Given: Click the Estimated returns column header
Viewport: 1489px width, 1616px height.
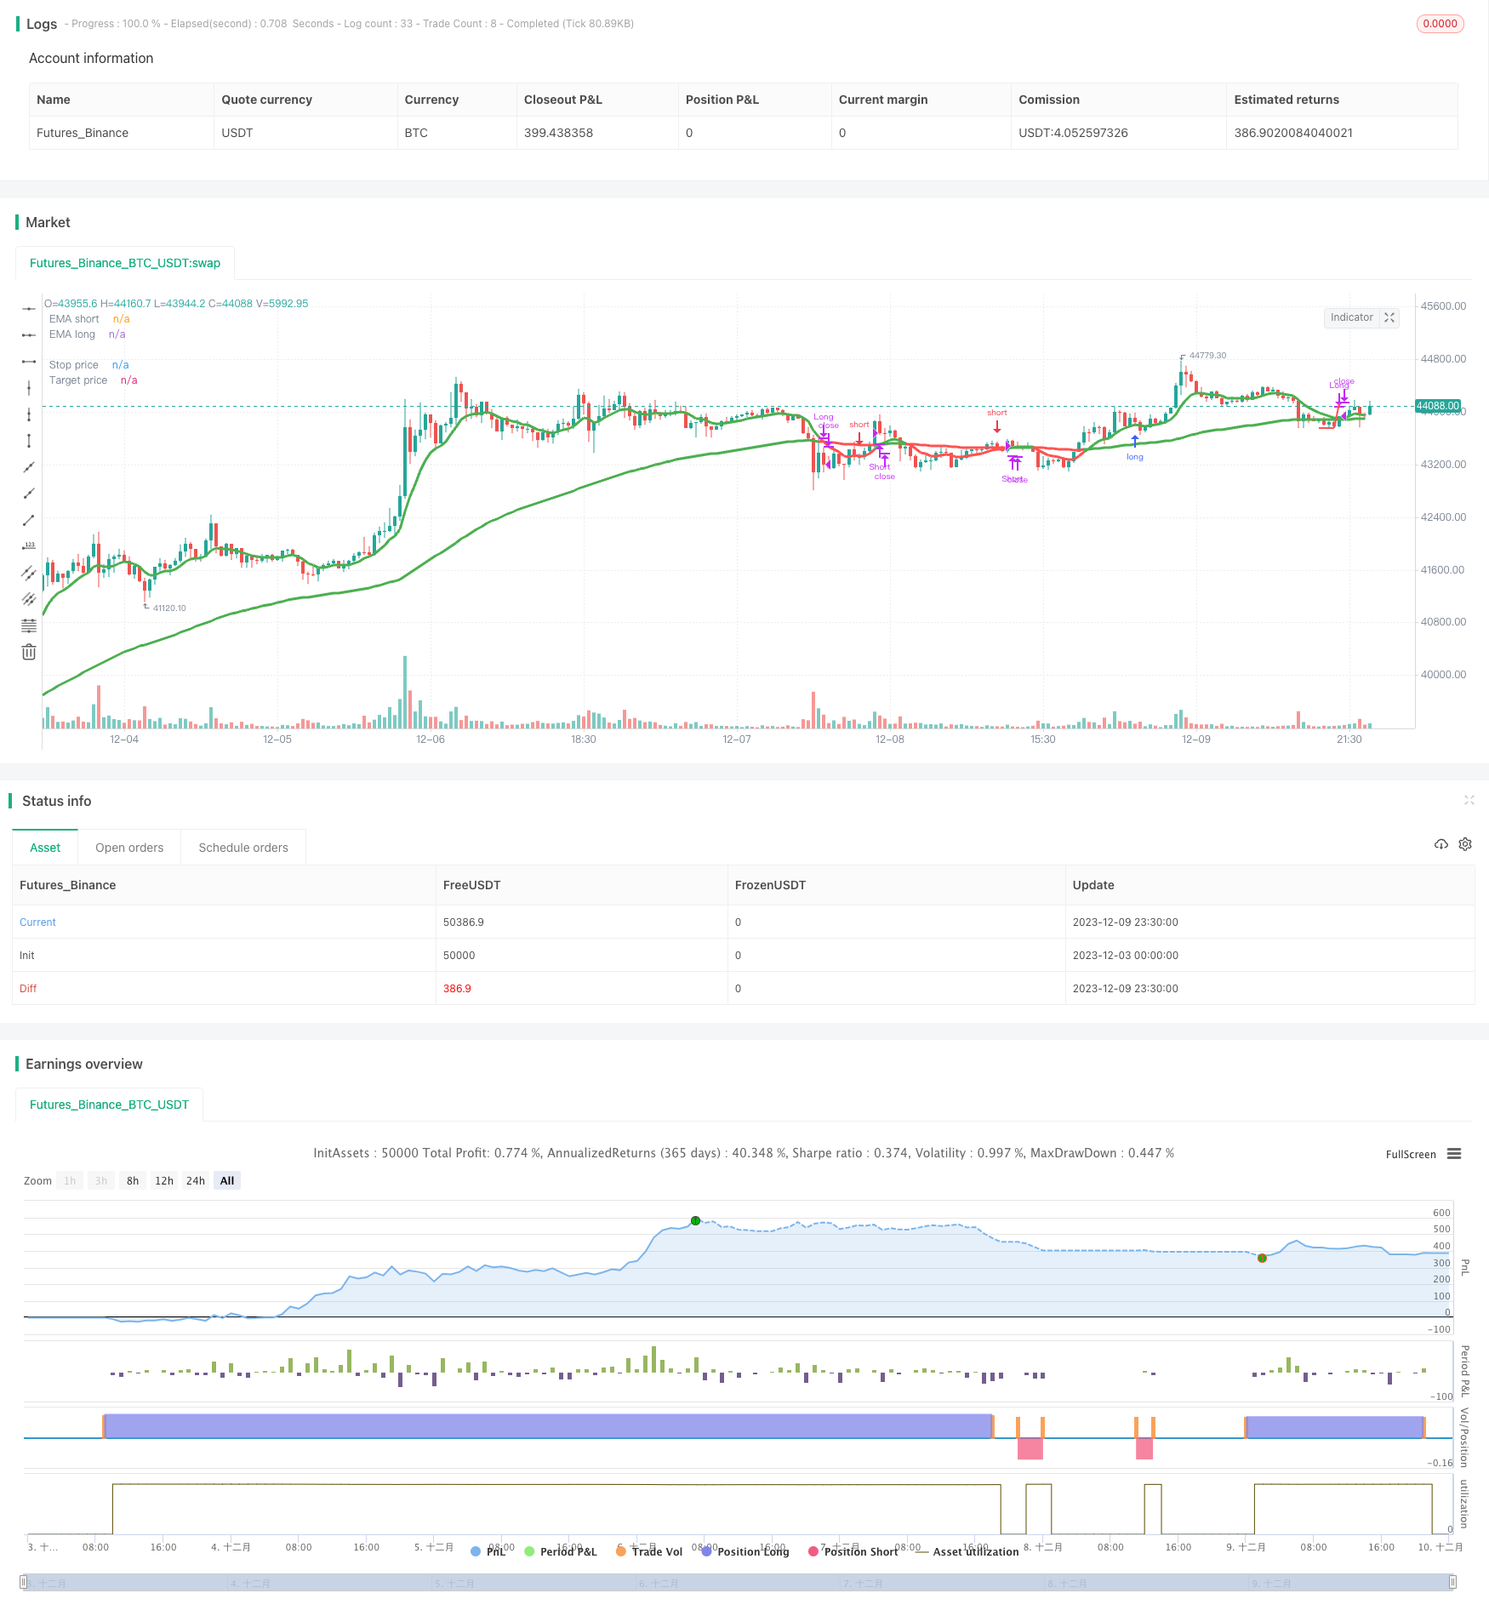Looking at the screenshot, I should 1286,100.
